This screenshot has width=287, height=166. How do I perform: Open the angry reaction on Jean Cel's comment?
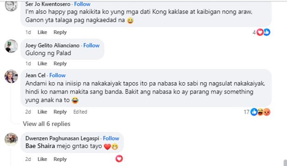pos(267,112)
